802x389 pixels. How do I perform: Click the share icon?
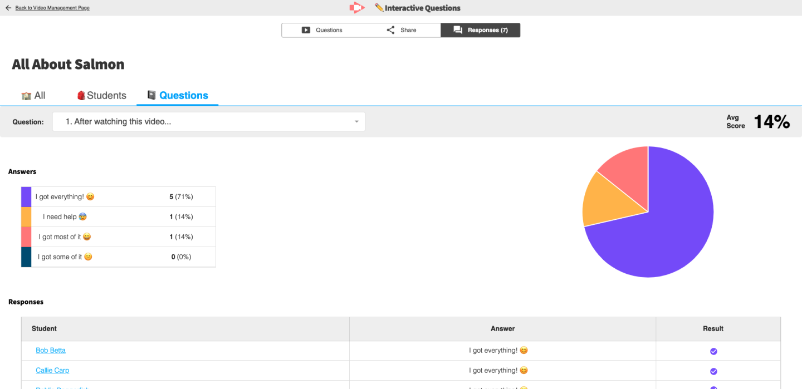(x=390, y=30)
